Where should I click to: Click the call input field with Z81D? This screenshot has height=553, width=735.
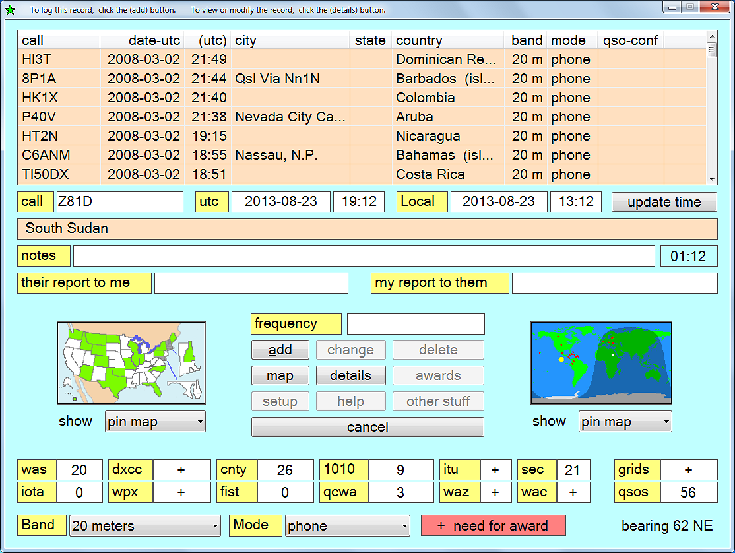[x=119, y=202]
